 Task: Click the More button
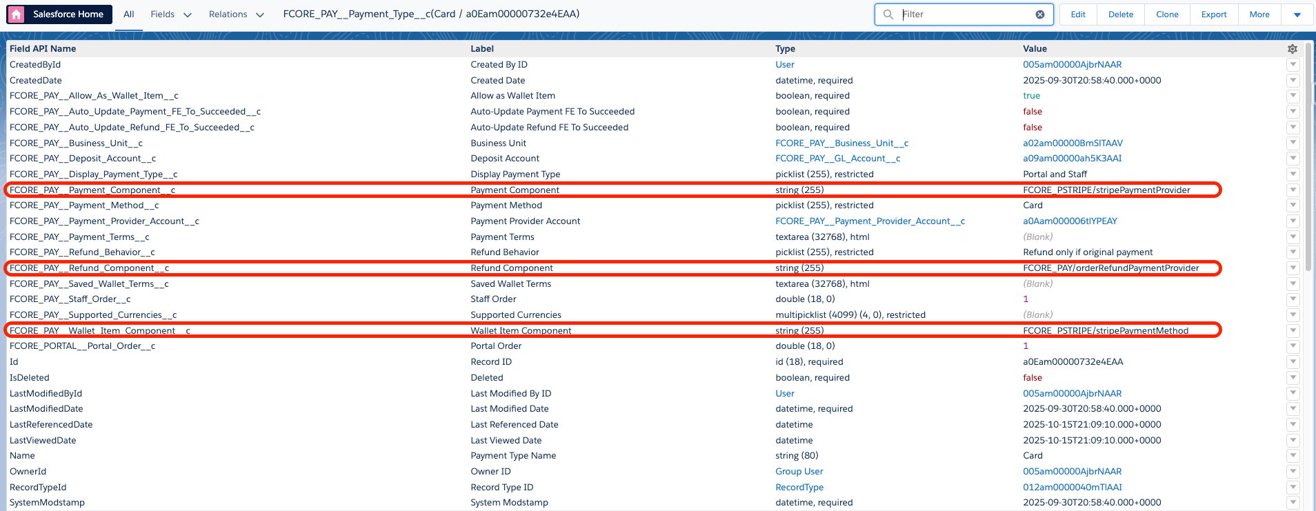coord(1259,14)
